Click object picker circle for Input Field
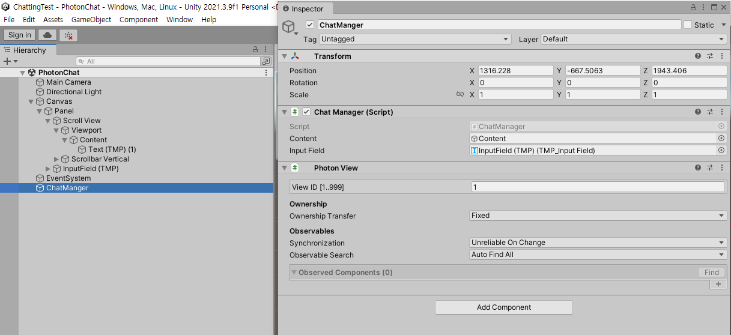Screen dimensions: 731x335 tap(721, 150)
